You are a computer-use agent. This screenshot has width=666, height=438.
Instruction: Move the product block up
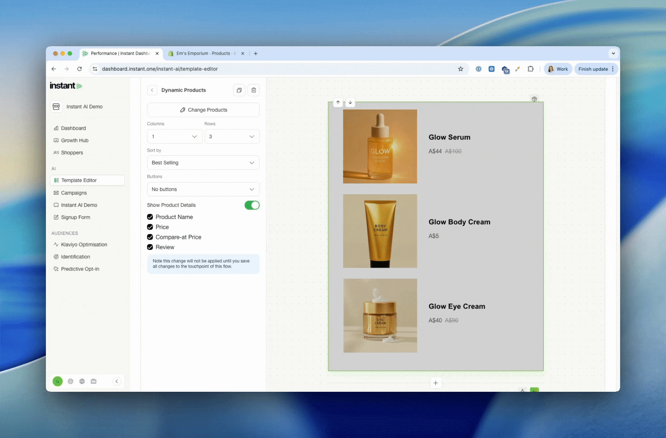pos(338,103)
